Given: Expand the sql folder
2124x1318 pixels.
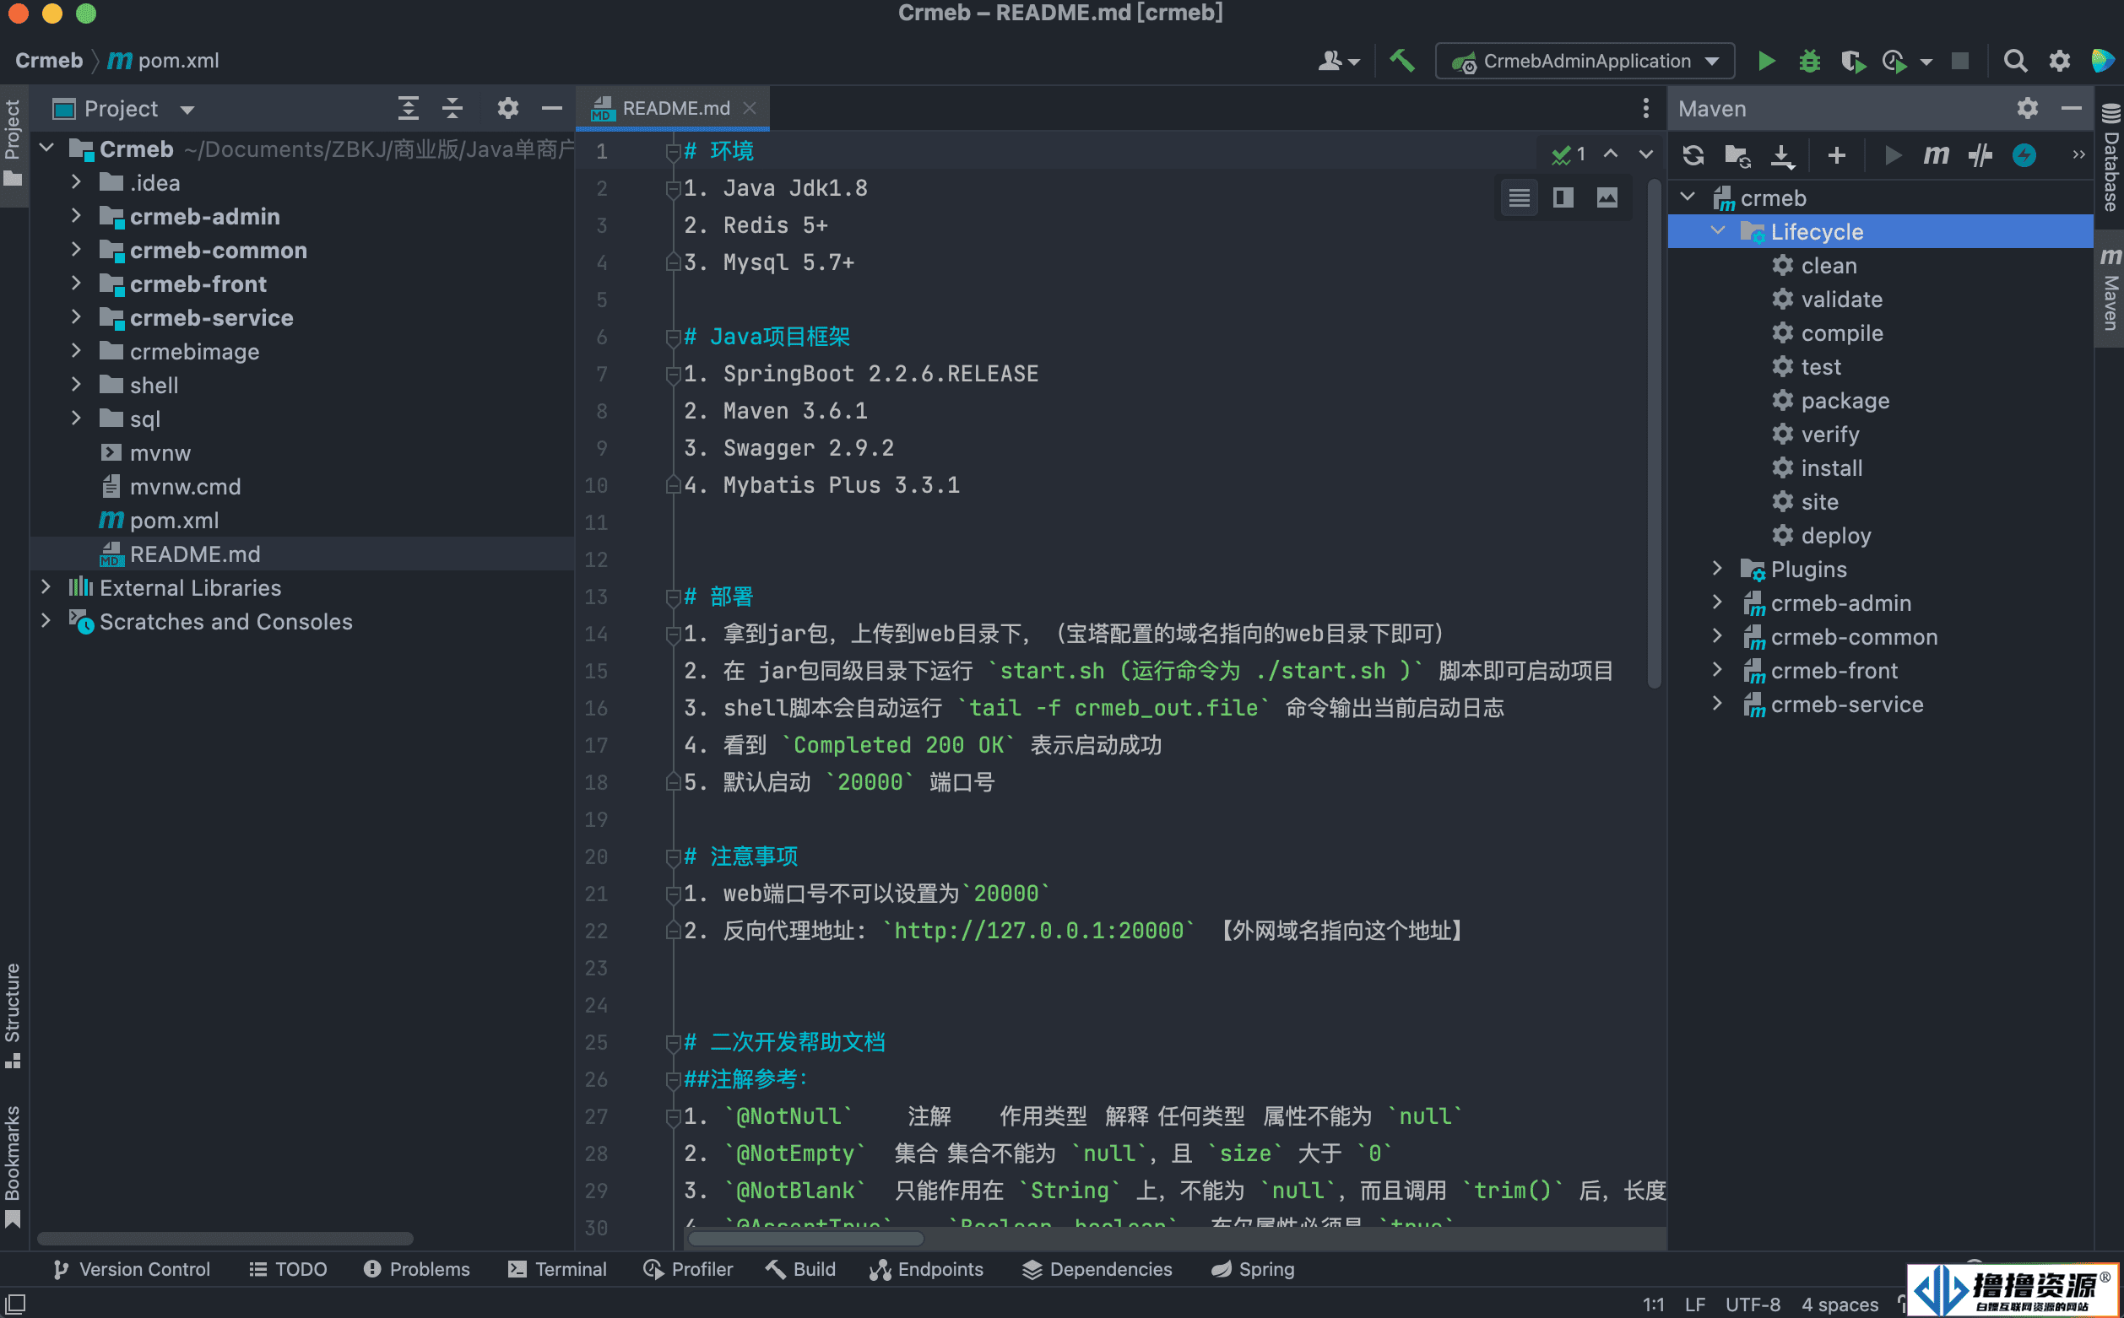Looking at the screenshot, I should point(76,419).
